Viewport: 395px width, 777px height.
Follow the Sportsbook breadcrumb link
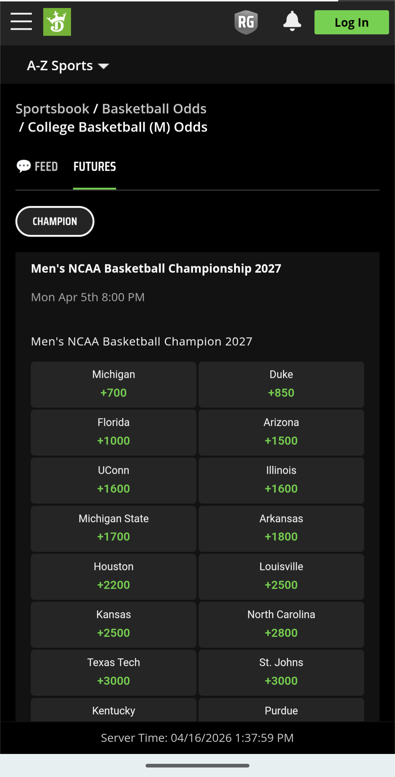52,109
